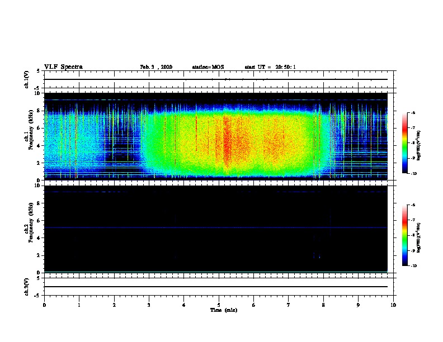Select the ch.1 'Frequency (kHz)' axis label
Viewport: 443px width, 342px height.
point(31,130)
